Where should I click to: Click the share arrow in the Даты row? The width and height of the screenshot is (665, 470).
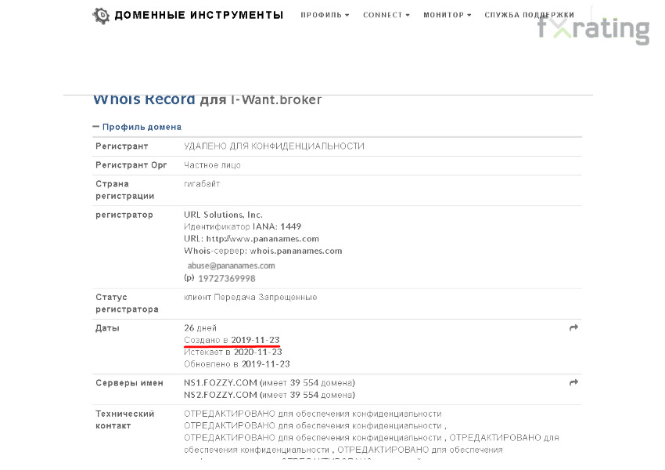click(x=573, y=327)
